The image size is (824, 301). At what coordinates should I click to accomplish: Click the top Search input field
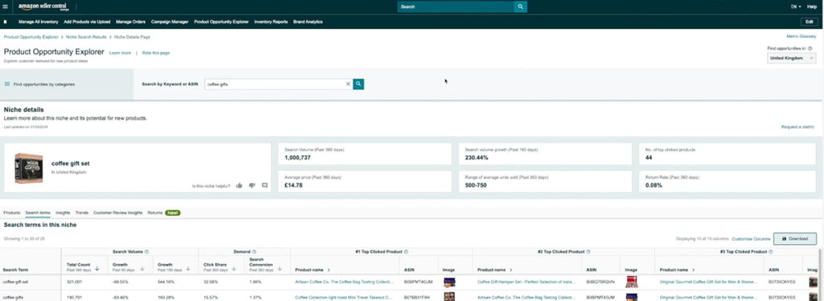(455, 6)
